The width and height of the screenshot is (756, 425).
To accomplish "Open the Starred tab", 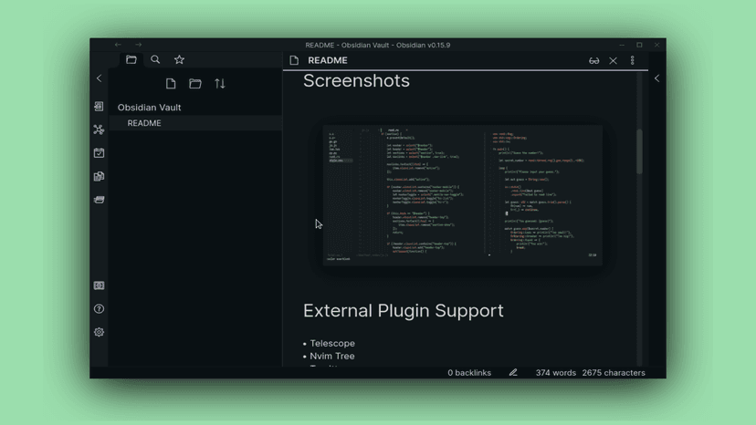I will [179, 60].
